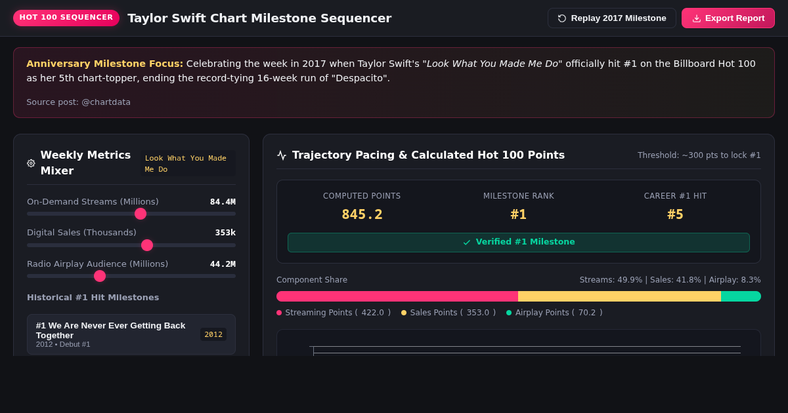788x413 pixels.
Task: Click the HOT 100 SEQUENCER badge
Action: coord(66,18)
